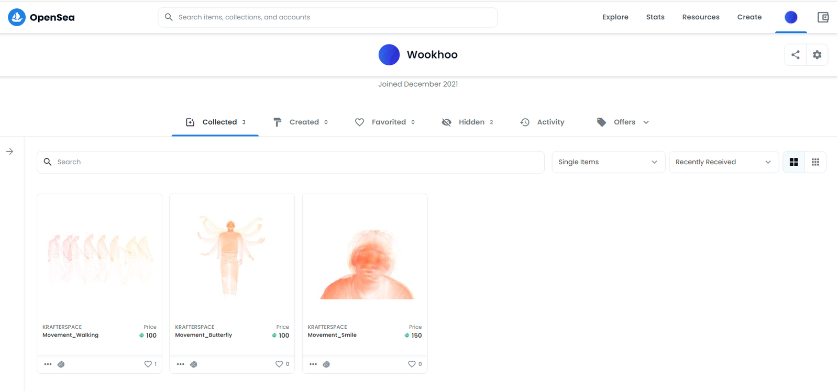Click Polygon chain icon on Movement_Butterfly card
The height and width of the screenshot is (391, 838).
coord(193,364)
